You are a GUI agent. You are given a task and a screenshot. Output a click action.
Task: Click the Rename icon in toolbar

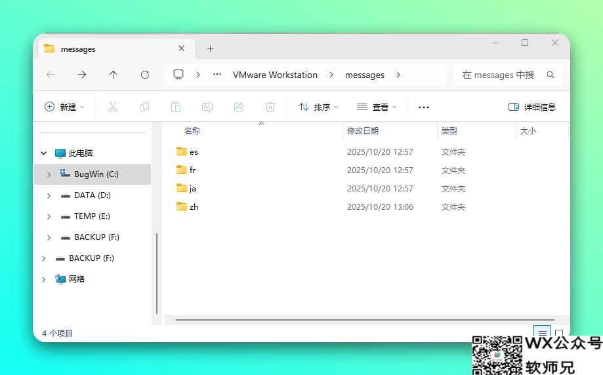point(207,107)
